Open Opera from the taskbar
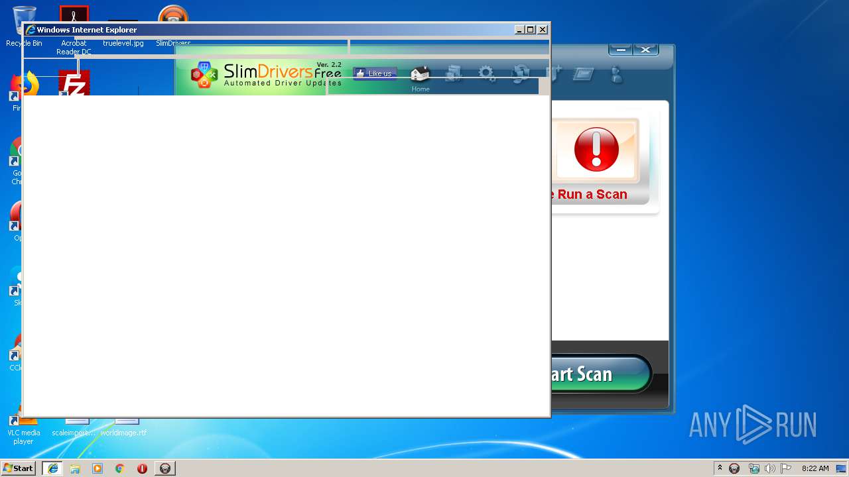The height and width of the screenshot is (477, 849). coord(142,468)
